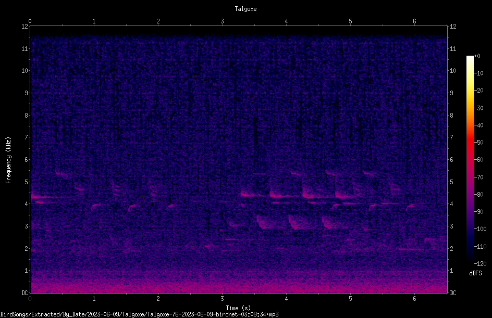
Task: Click the "DC" tick on the right frequency axis
Action: tap(453, 293)
